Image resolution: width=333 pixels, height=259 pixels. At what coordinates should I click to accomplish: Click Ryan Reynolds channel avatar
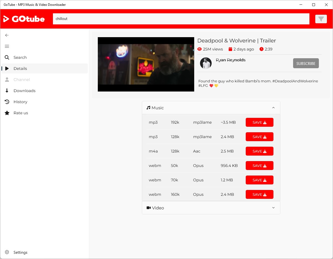[206, 63]
